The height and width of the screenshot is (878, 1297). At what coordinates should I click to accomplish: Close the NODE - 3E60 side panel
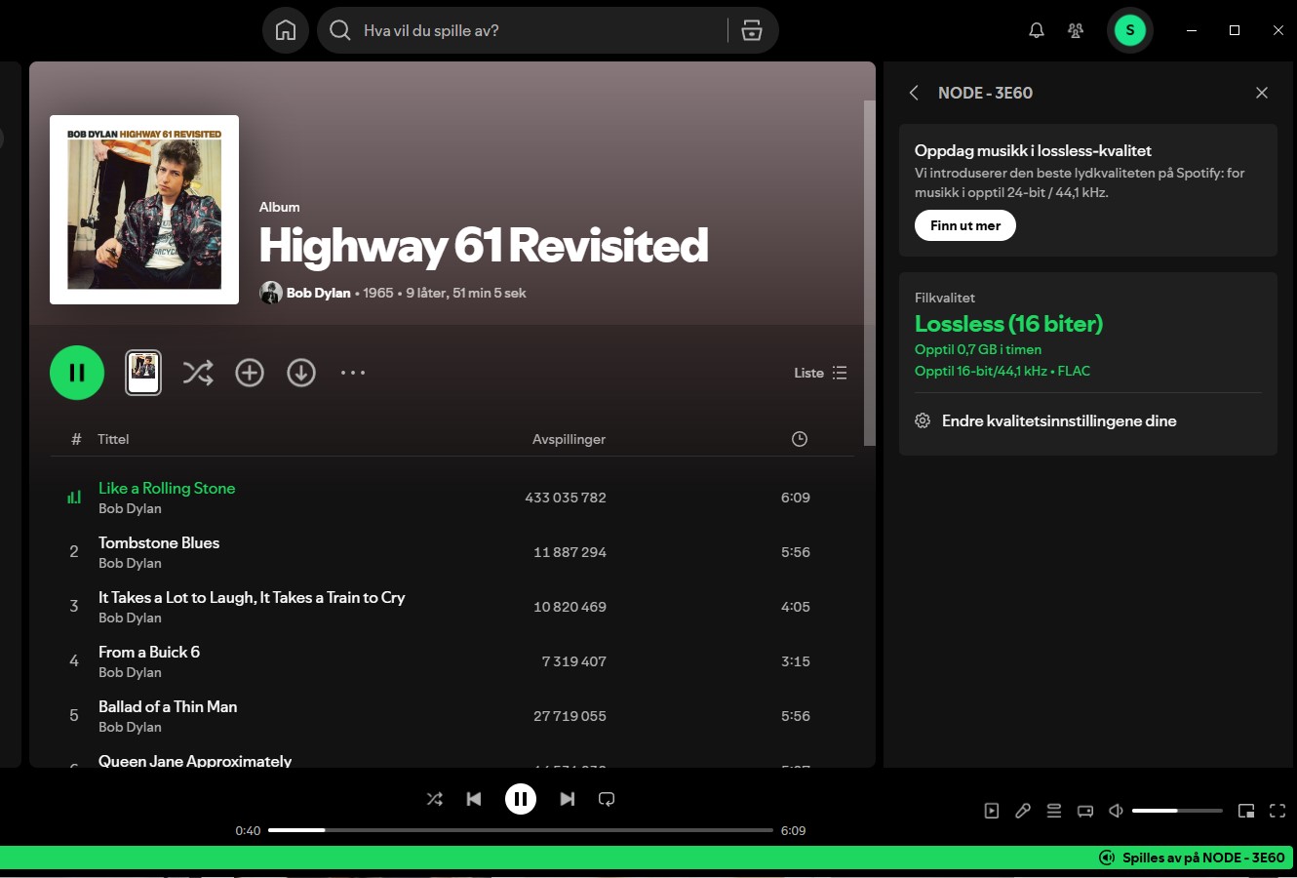coord(1262,93)
